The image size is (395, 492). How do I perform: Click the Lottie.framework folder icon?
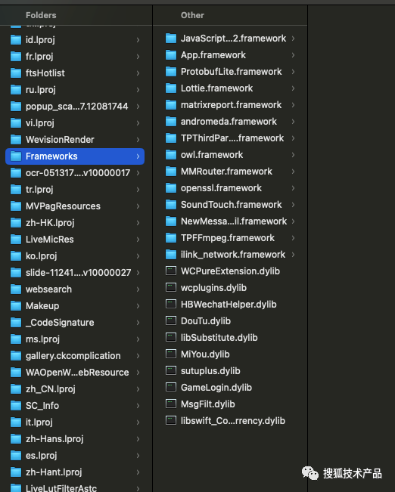pyautogui.click(x=171, y=88)
